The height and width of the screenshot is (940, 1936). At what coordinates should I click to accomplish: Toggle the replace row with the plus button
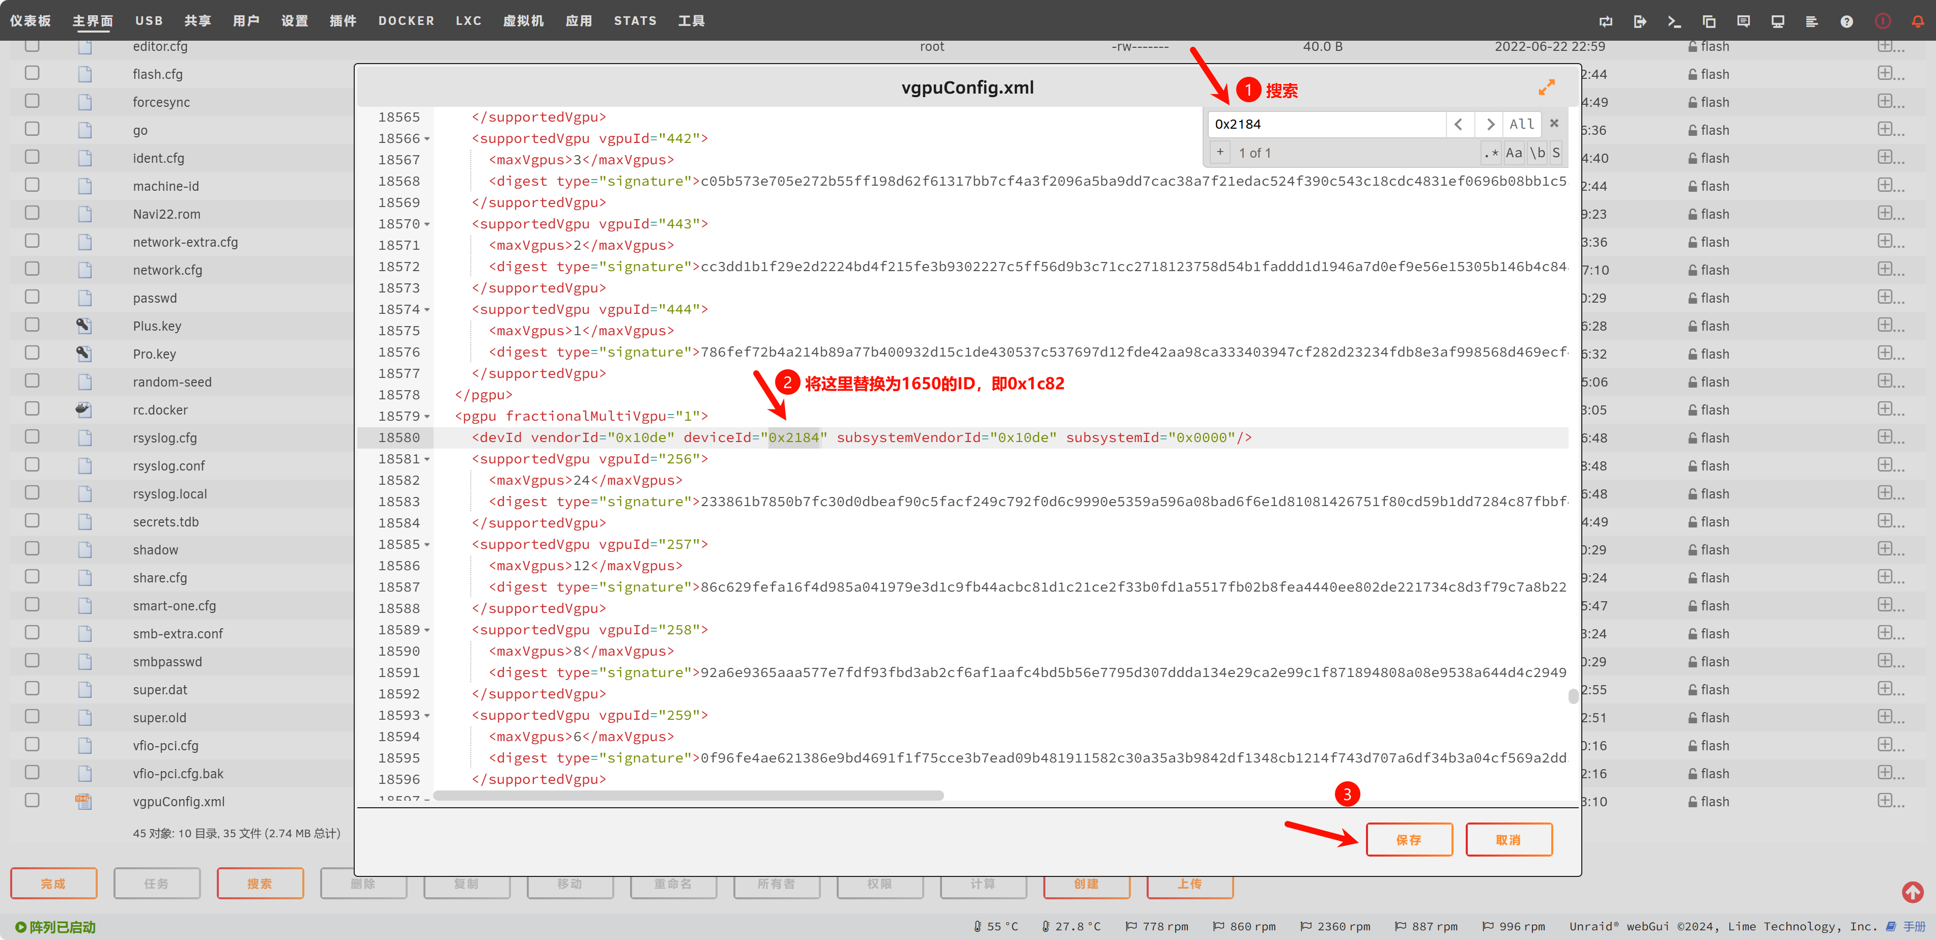[x=1220, y=153]
